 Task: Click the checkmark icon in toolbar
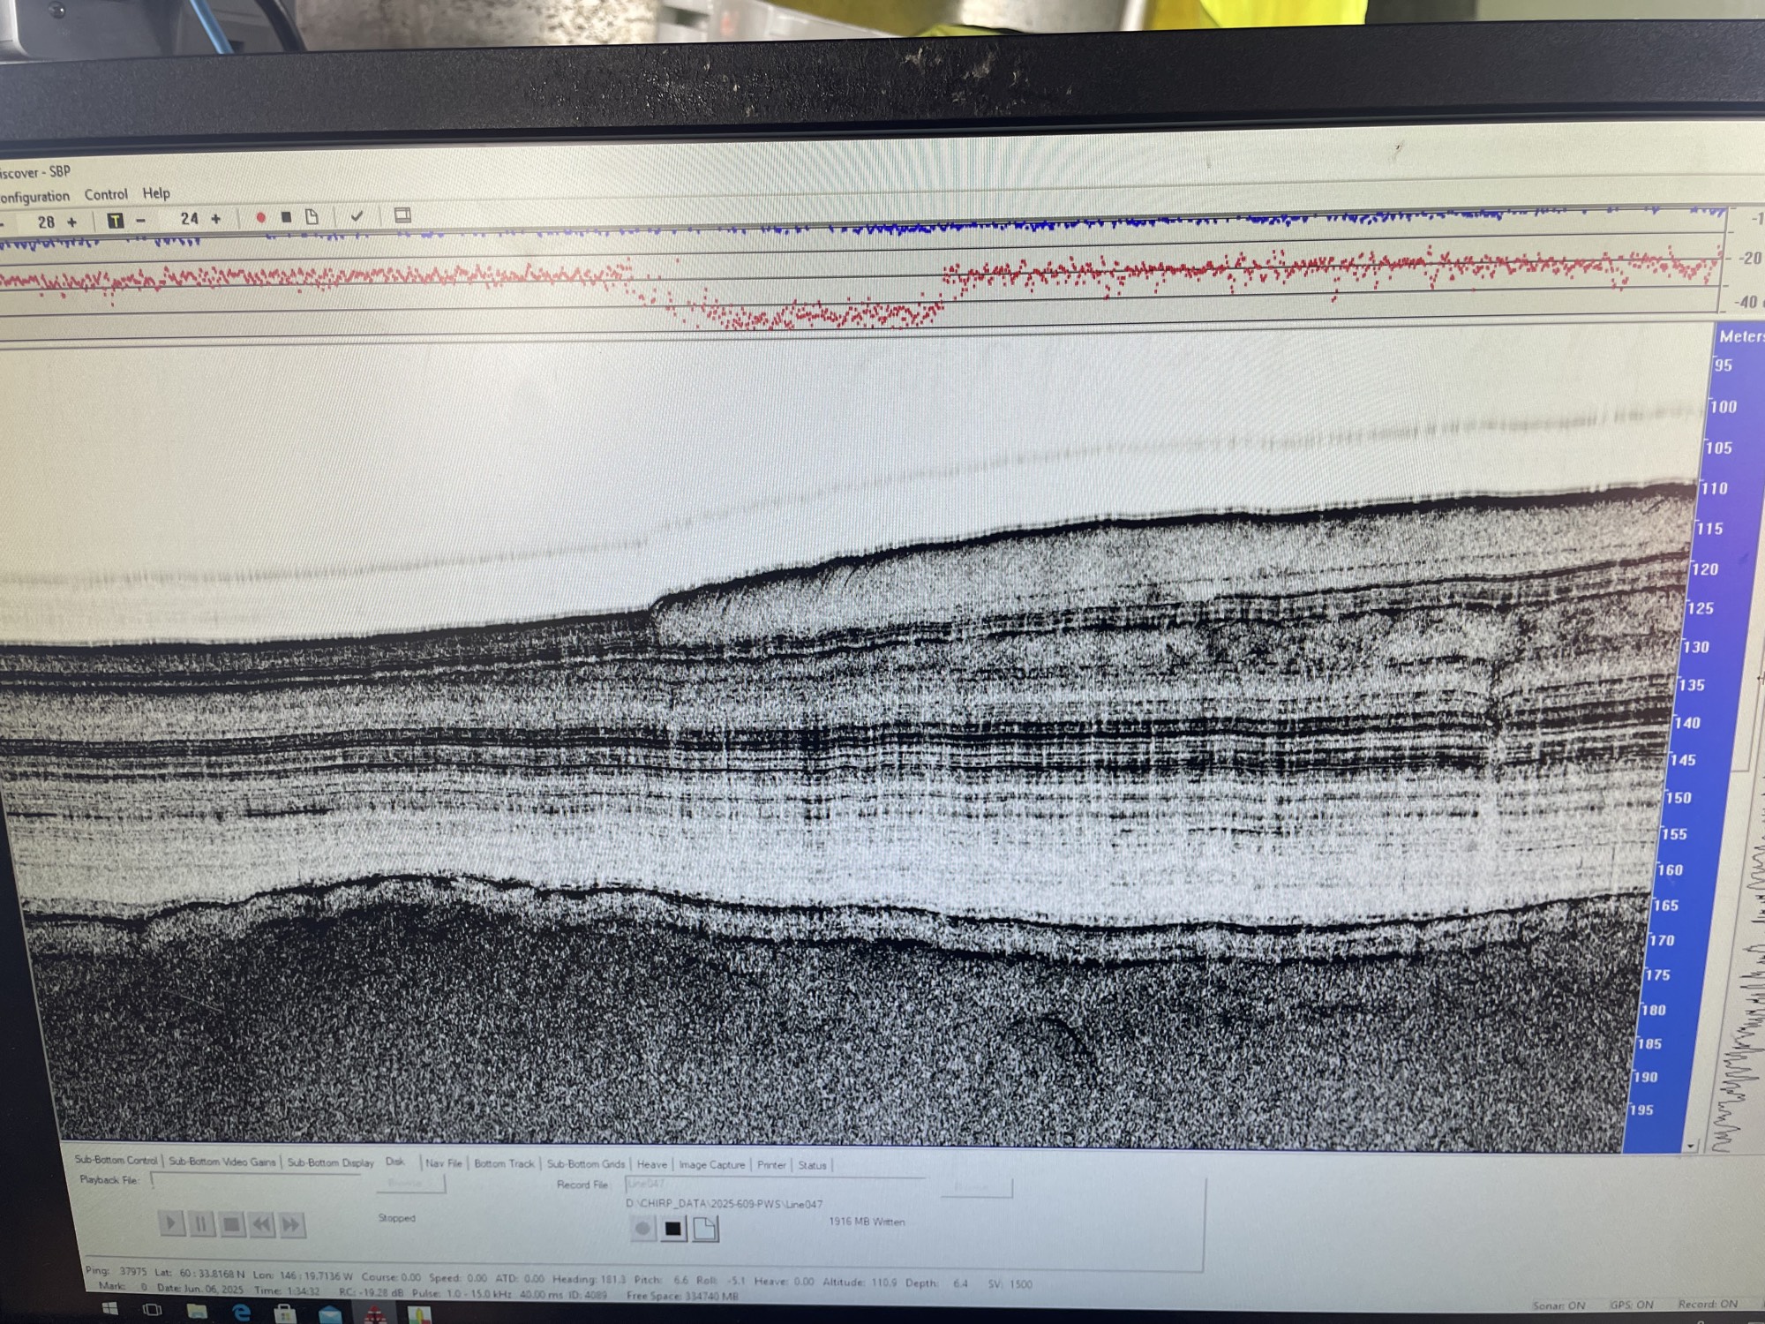pyautogui.click(x=357, y=215)
